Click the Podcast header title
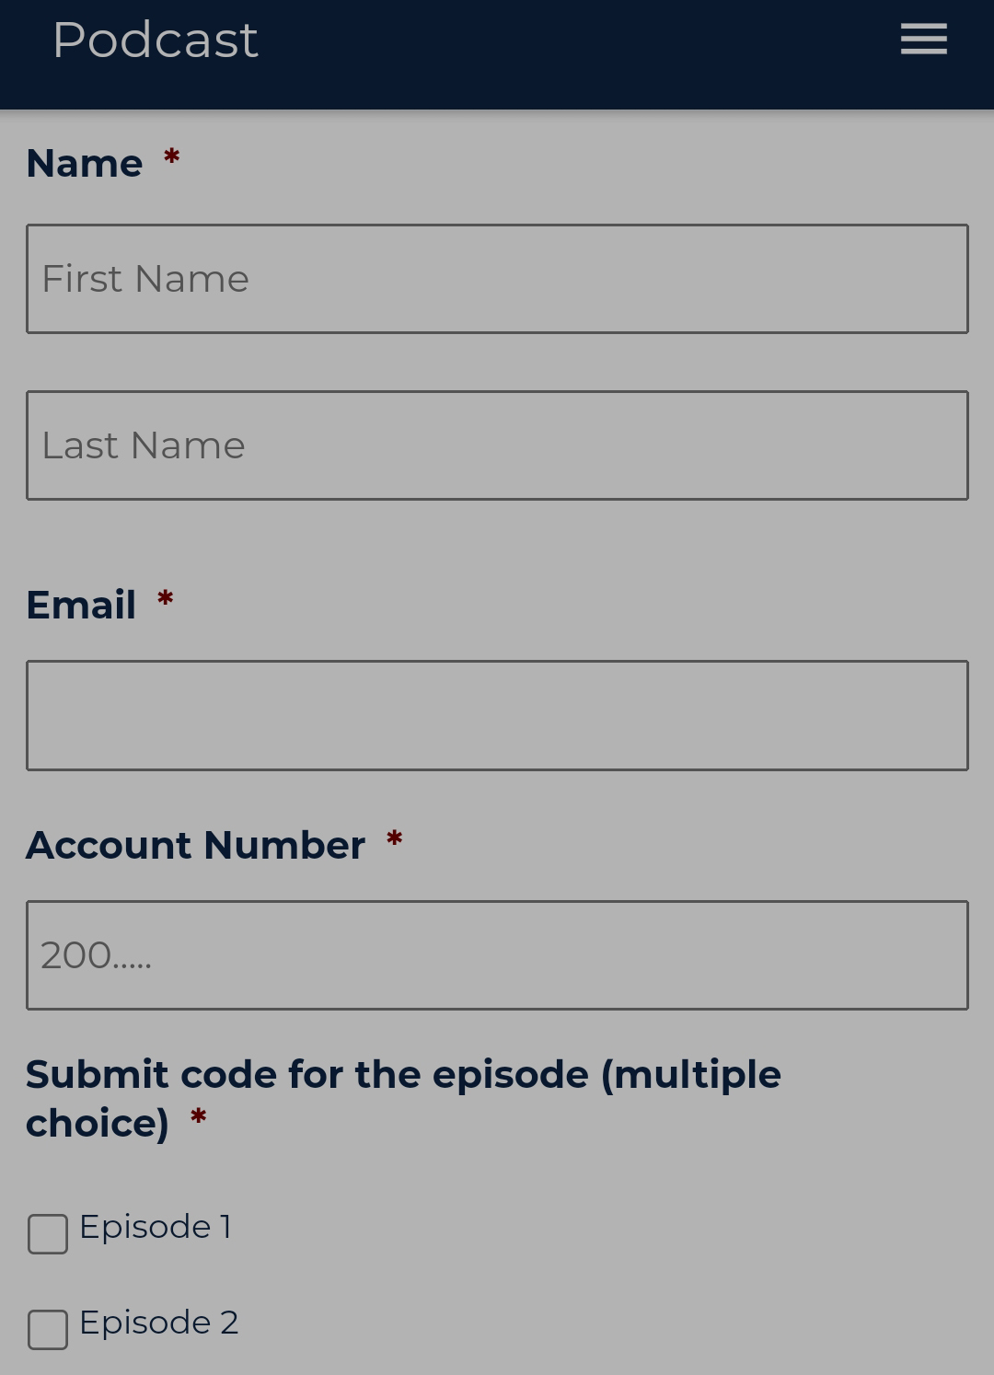The image size is (994, 1375). tap(156, 40)
